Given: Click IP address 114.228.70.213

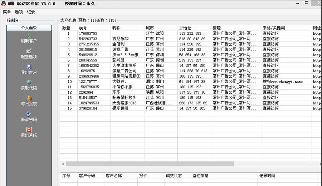Looking at the screenshot, I should tap(193, 71).
